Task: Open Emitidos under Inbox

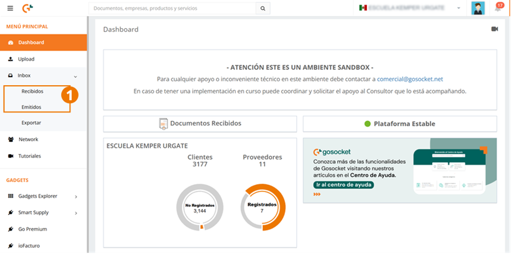Action: click(32, 107)
